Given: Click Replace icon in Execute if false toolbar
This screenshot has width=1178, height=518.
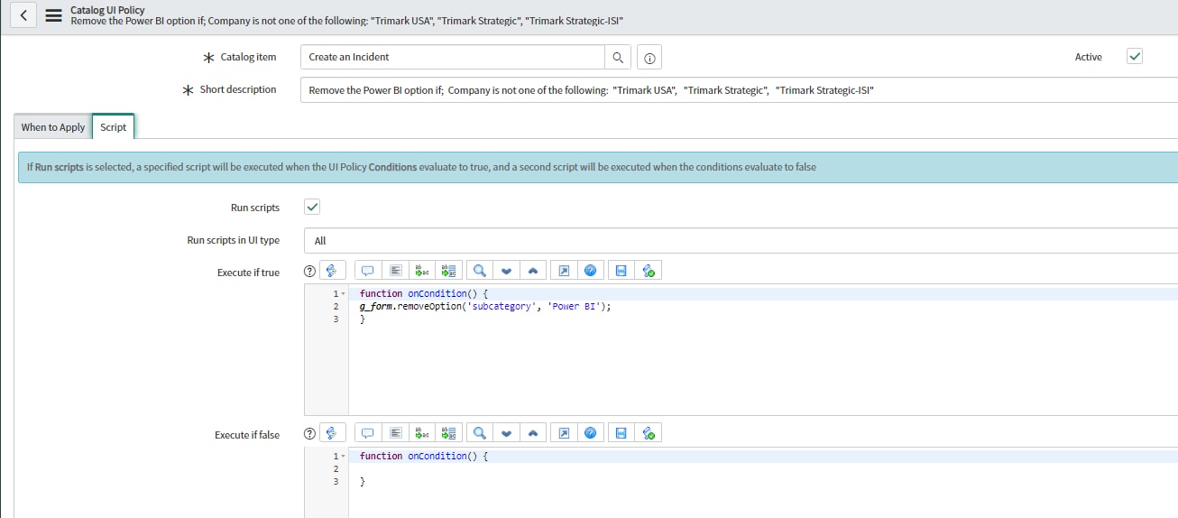Looking at the screenshot, I should point(421,433).
